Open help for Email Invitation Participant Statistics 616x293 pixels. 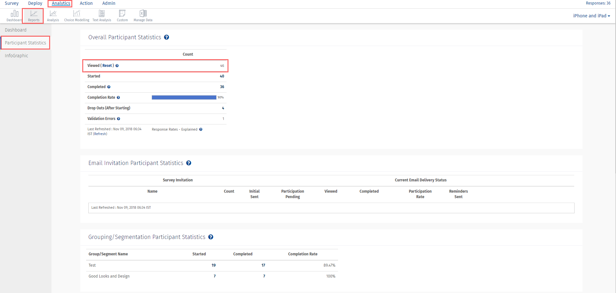[189, 163]
